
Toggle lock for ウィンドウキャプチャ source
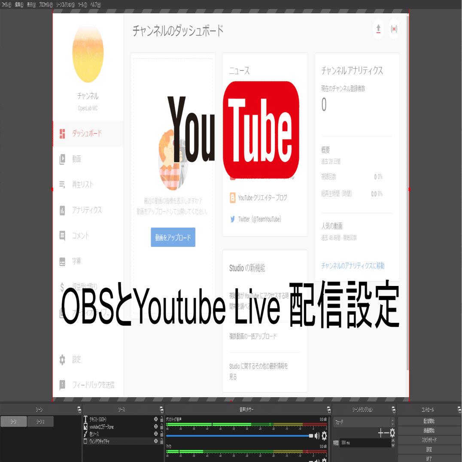coord(161,441)
